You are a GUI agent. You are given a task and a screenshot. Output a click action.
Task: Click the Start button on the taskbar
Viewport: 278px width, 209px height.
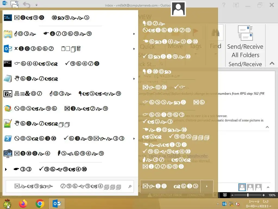[7, 204]
